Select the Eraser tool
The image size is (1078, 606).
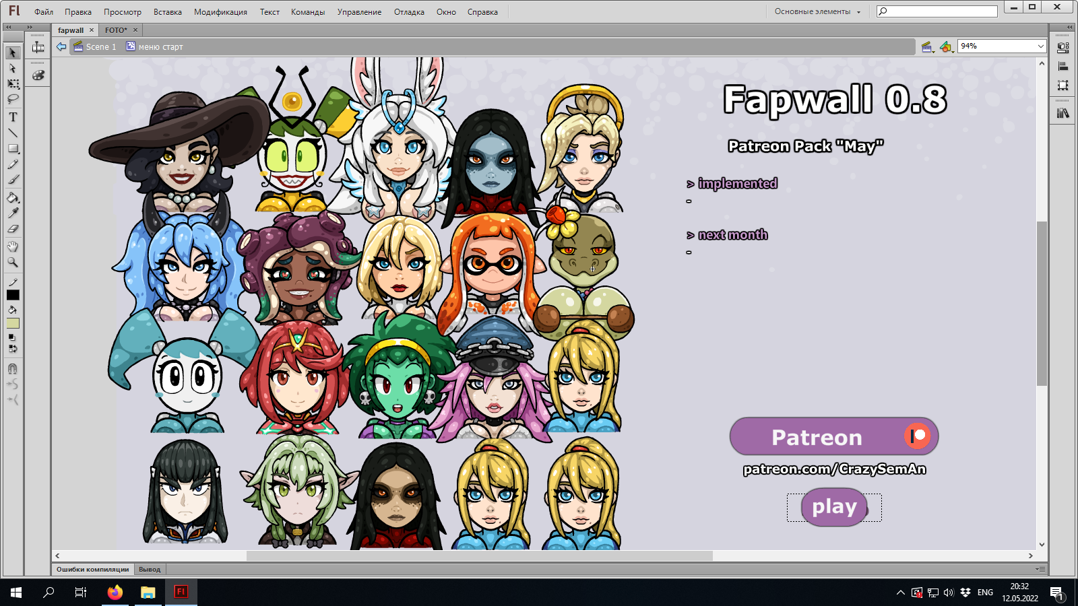click(x=13, y=229)
